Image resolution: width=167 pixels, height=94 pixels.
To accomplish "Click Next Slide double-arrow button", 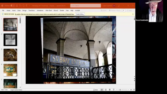I will [134, 81].
